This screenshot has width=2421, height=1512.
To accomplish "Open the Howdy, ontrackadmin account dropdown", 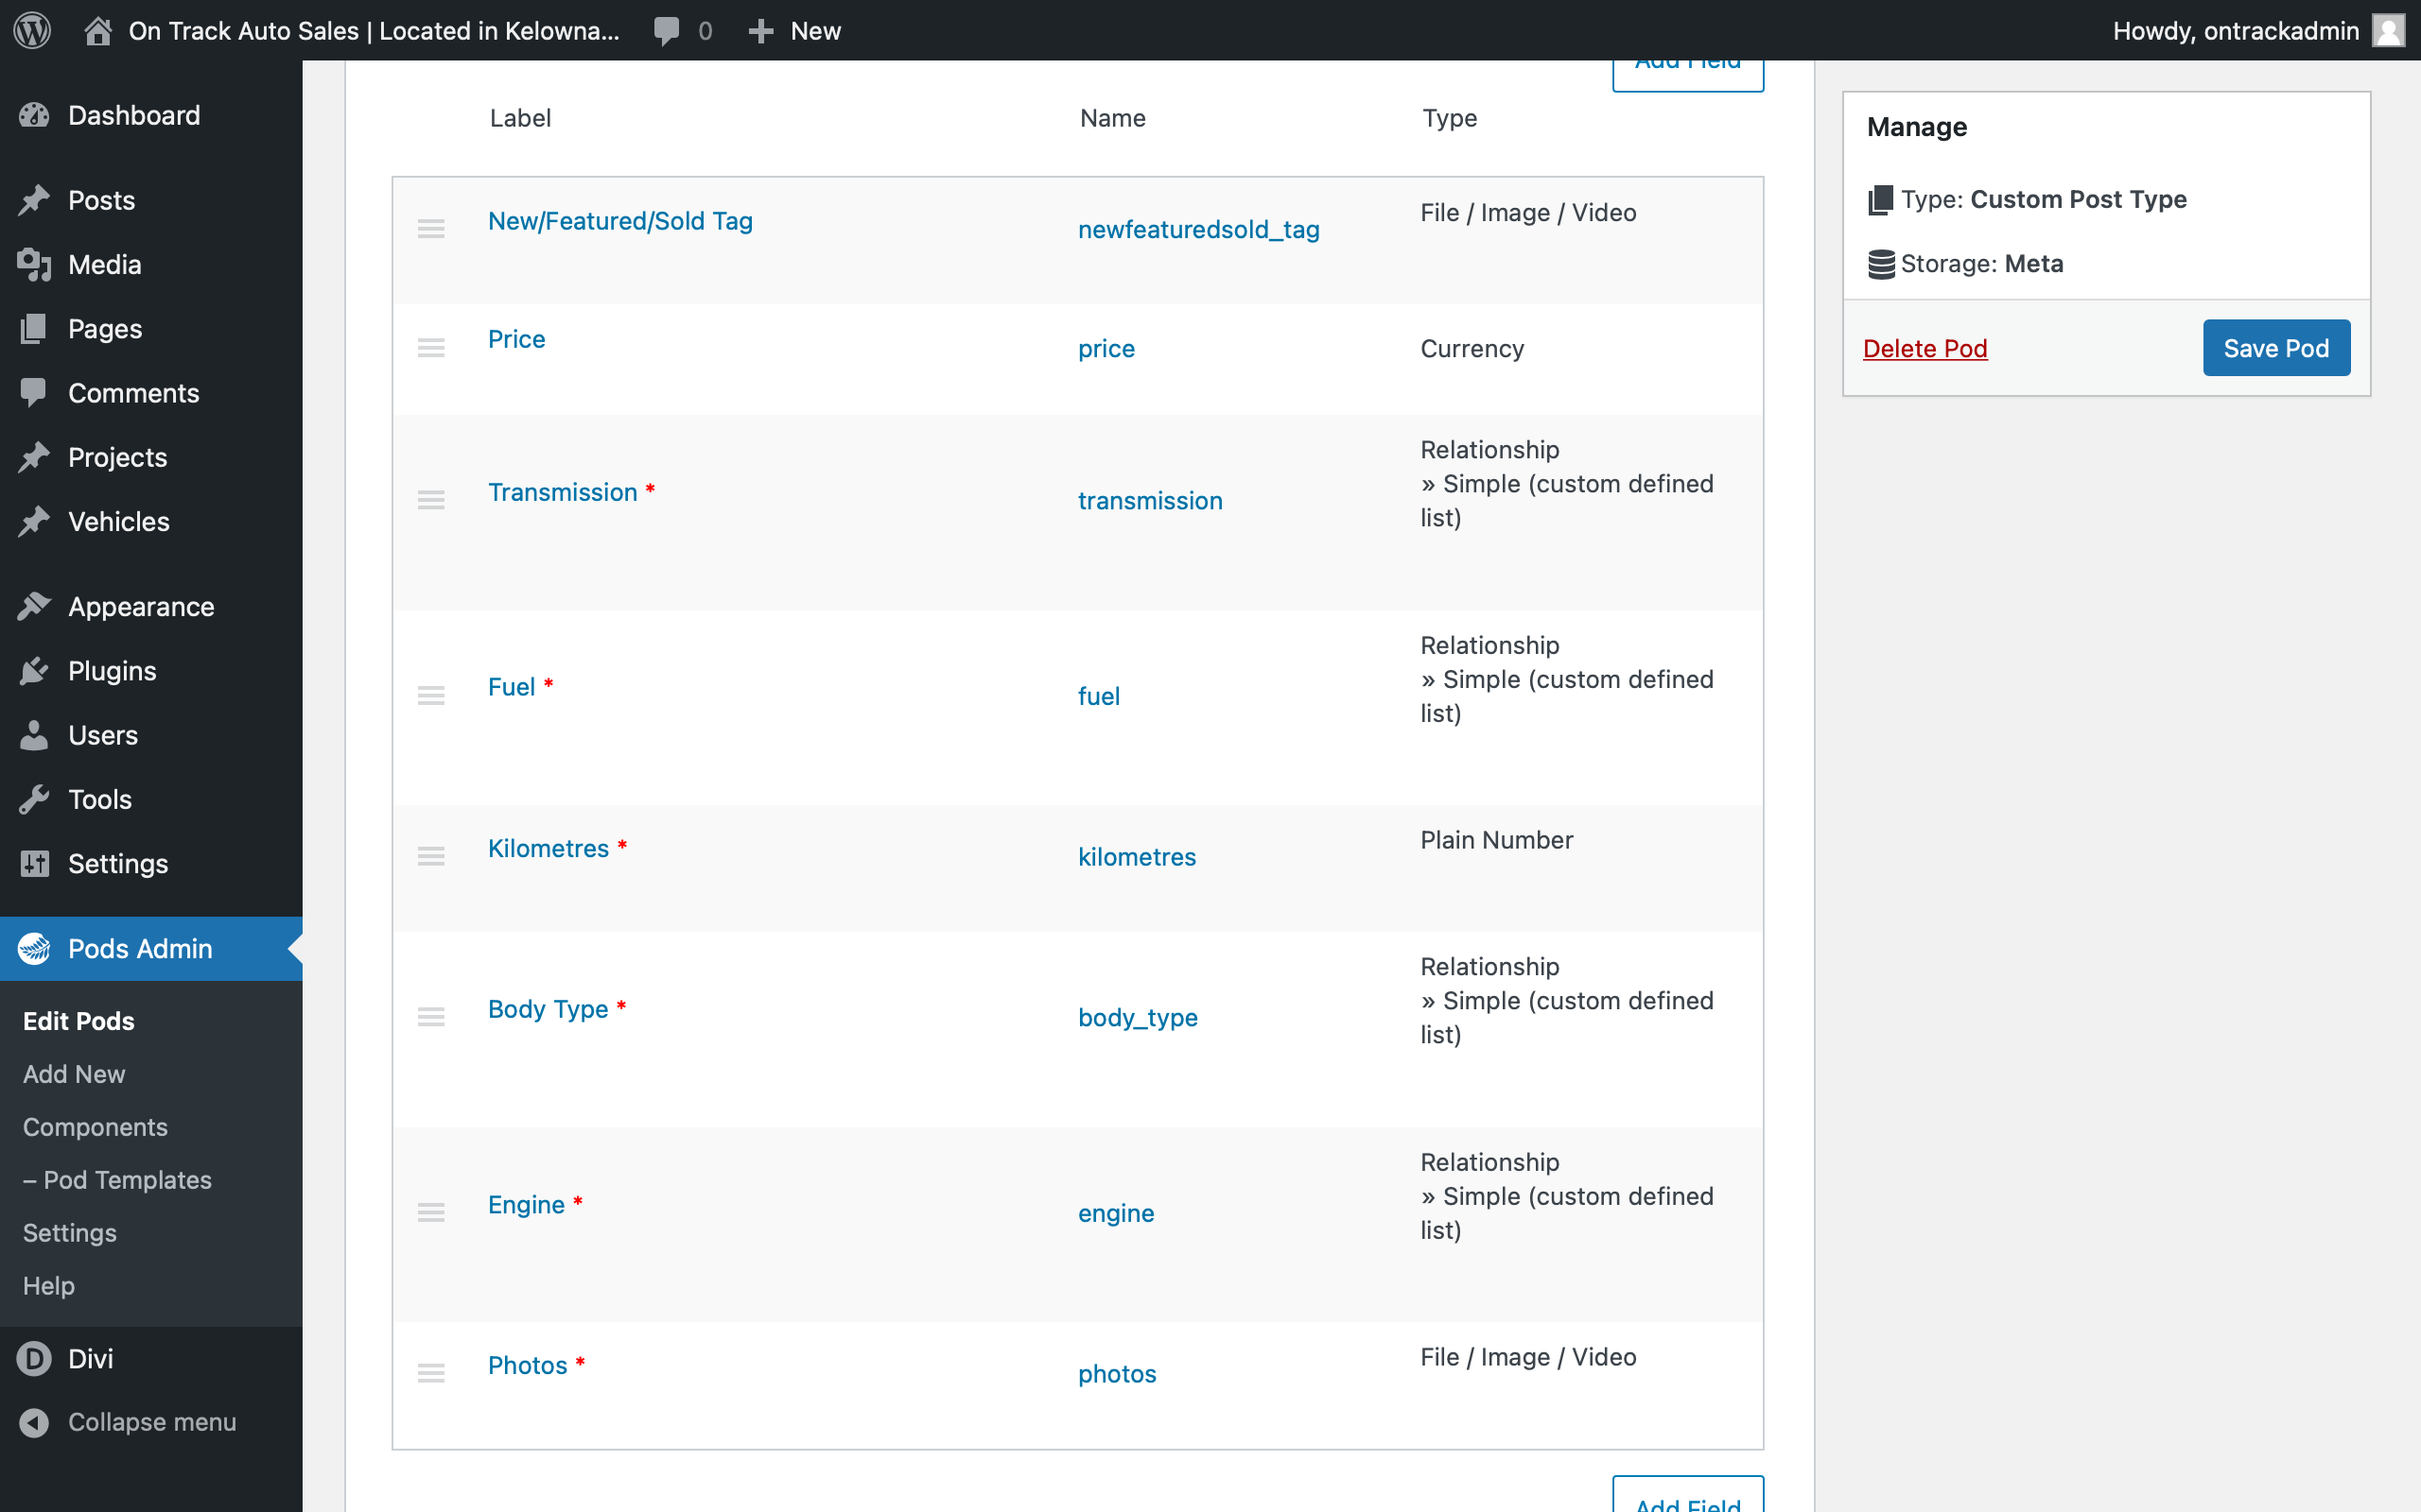I will point(2238,30).
